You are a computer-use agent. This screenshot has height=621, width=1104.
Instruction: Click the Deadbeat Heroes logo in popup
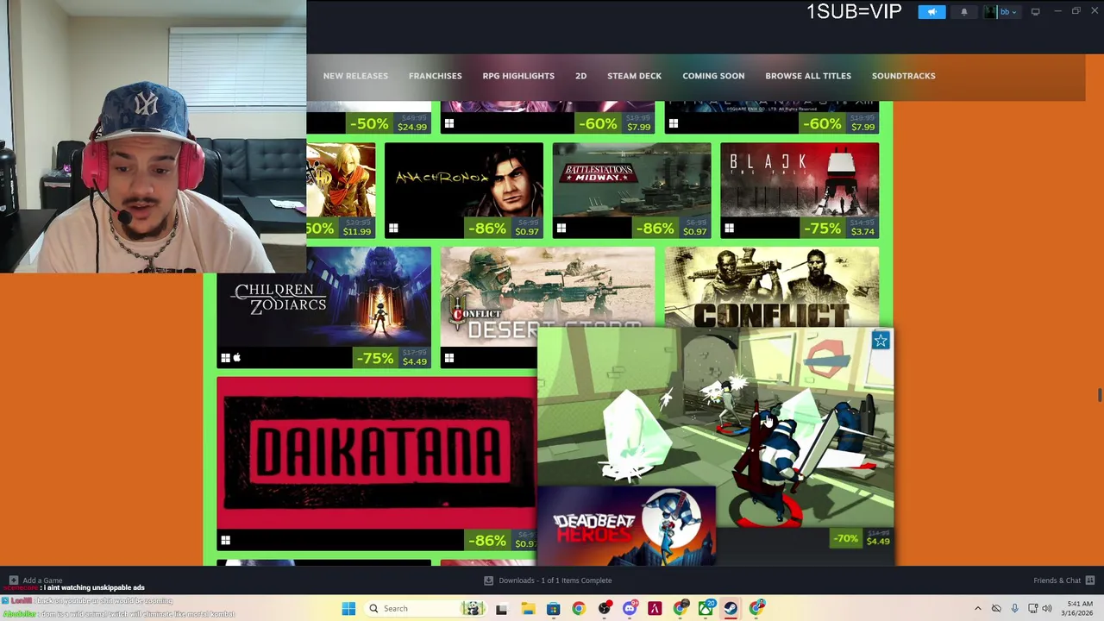(626, 525)
